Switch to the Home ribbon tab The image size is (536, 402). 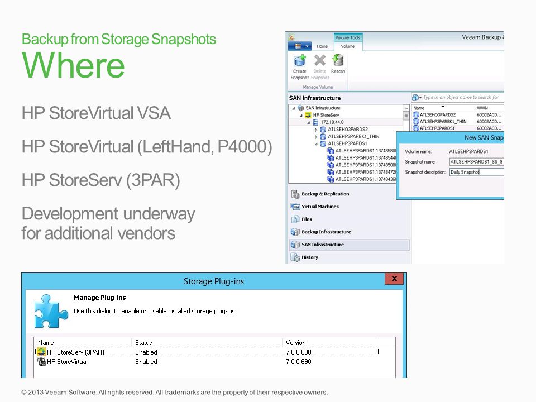322,46
